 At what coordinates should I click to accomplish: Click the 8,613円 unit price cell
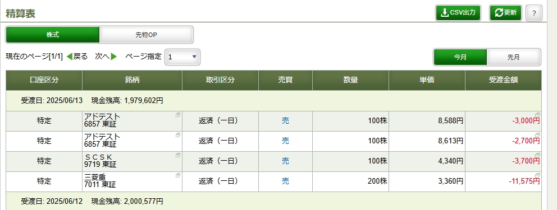427,141
